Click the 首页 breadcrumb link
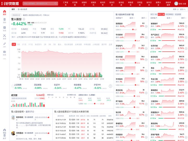The height and width of the screenshot is (141, 188). point(13,9)
